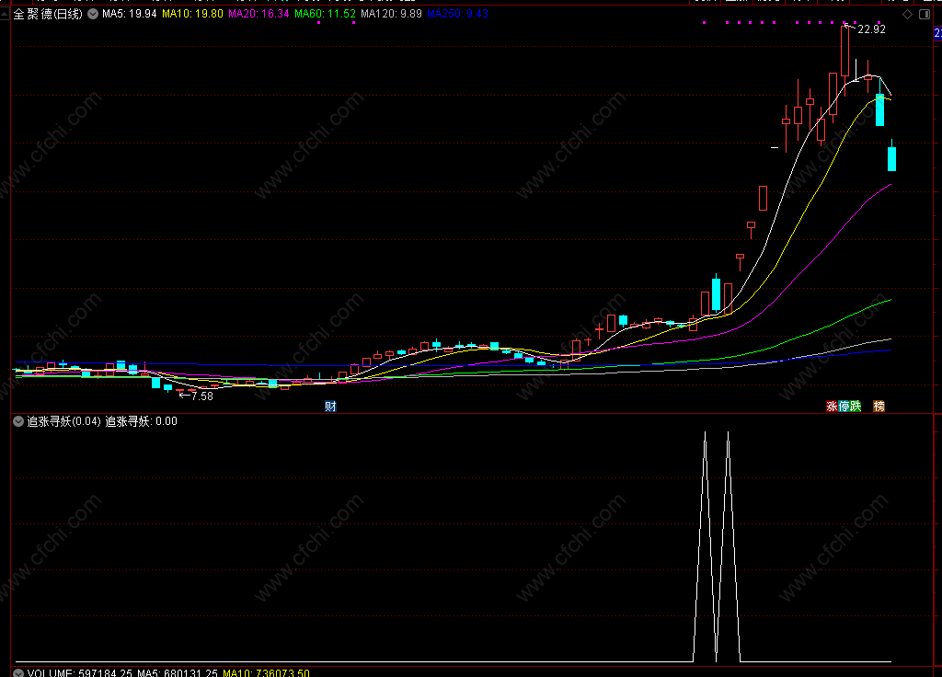The height and width of the screenshot is (677, 942).
Task: Click the 全聚德(日线) chart title
Action: (48, 14)
